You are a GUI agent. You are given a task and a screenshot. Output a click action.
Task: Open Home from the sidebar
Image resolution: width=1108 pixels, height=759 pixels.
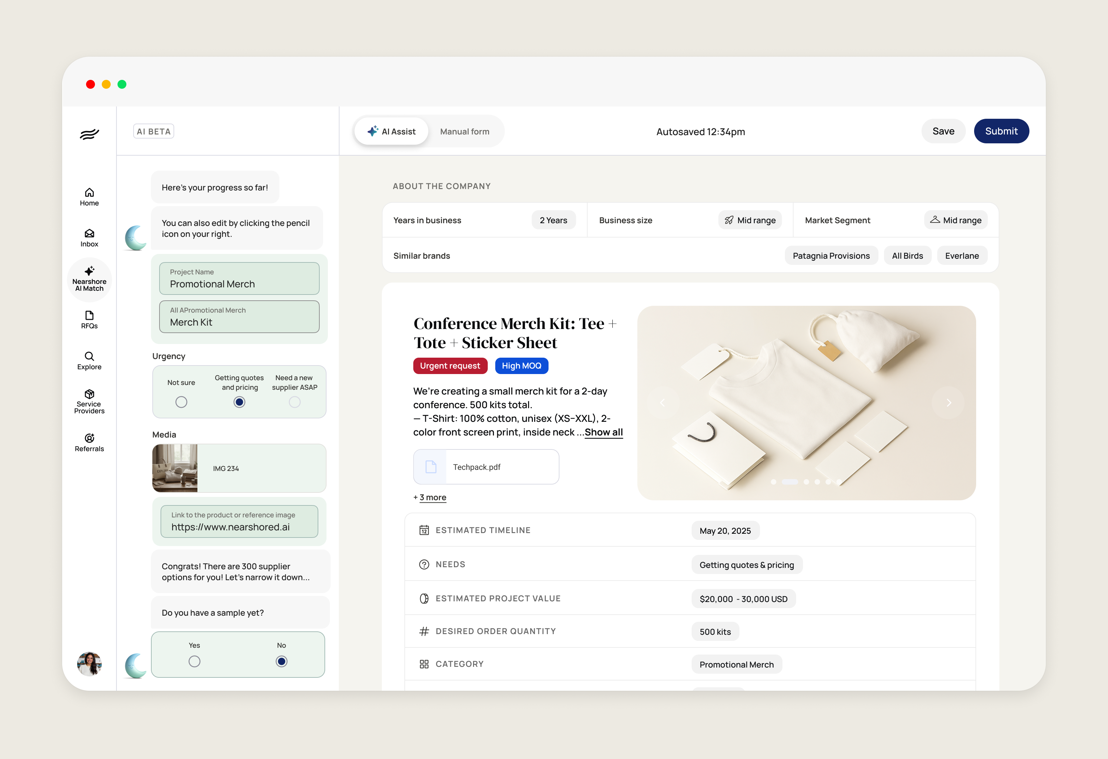pos(89,196)
